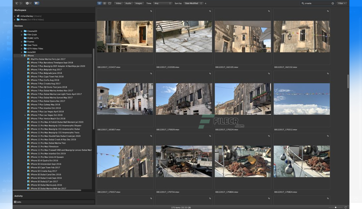Select iPhone 11 Pro Max Filmoticon folder
This screenshot has width=362, height=209.
45,146
